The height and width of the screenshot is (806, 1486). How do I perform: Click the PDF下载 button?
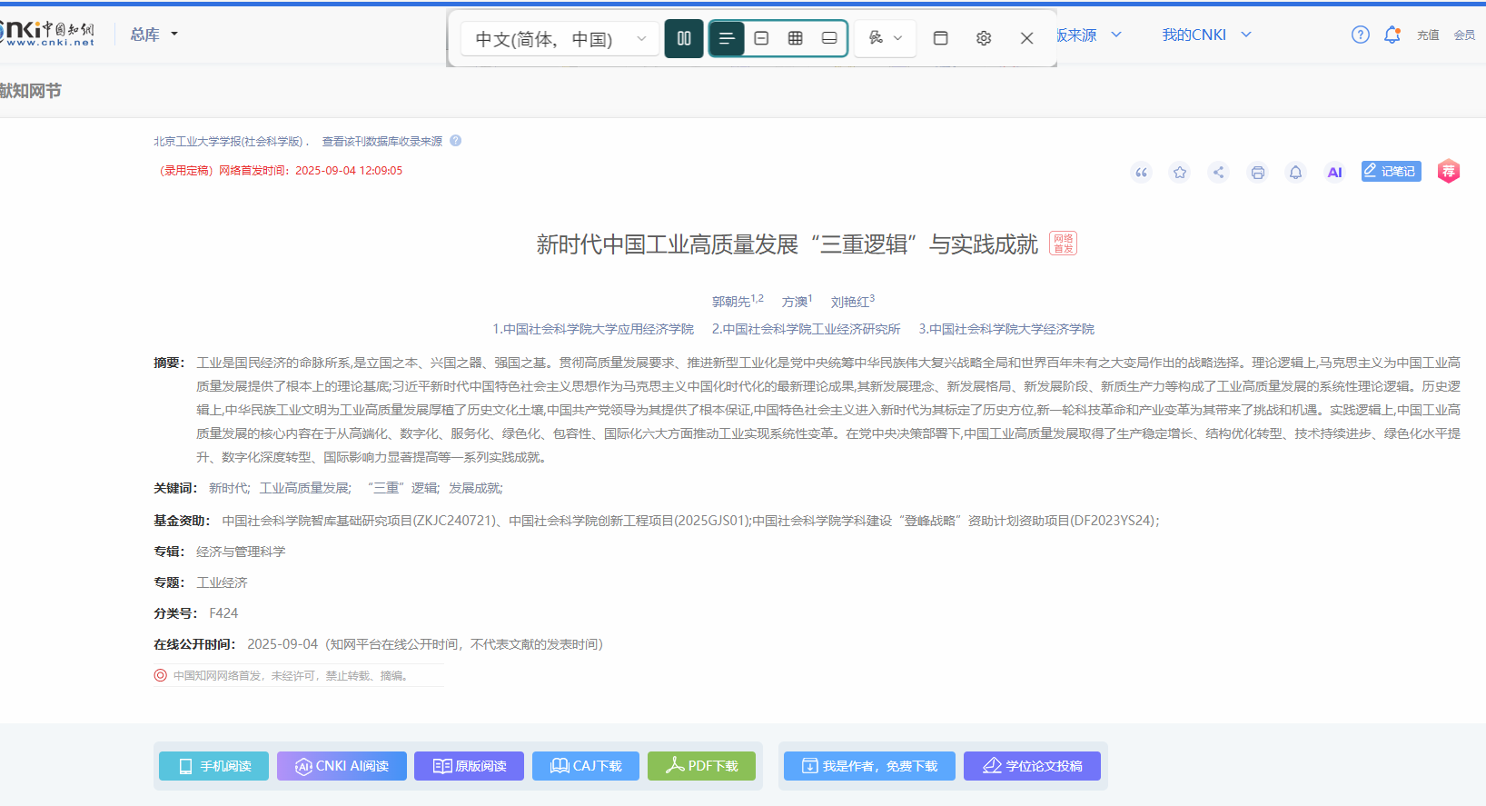(701, 766)
